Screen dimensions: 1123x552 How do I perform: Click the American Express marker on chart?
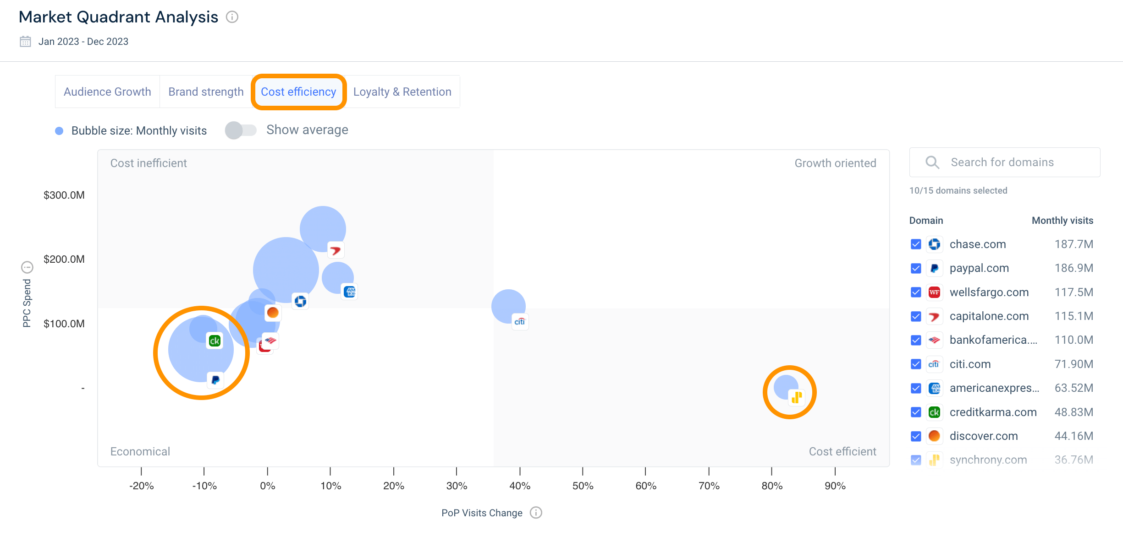tap(350, 292)
